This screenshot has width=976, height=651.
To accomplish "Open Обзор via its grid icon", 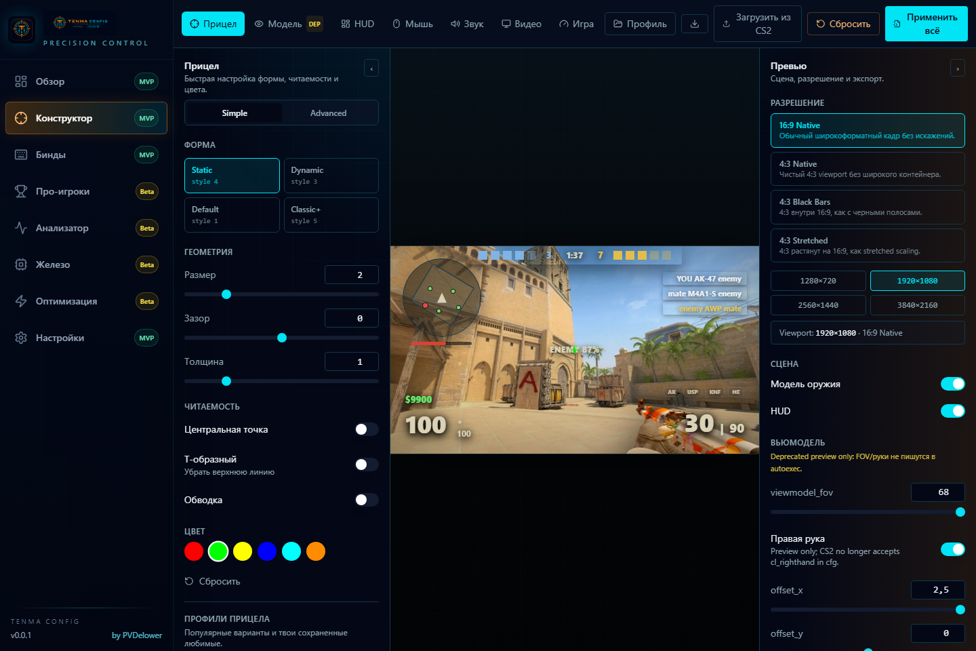I will [x=21, y=81].
